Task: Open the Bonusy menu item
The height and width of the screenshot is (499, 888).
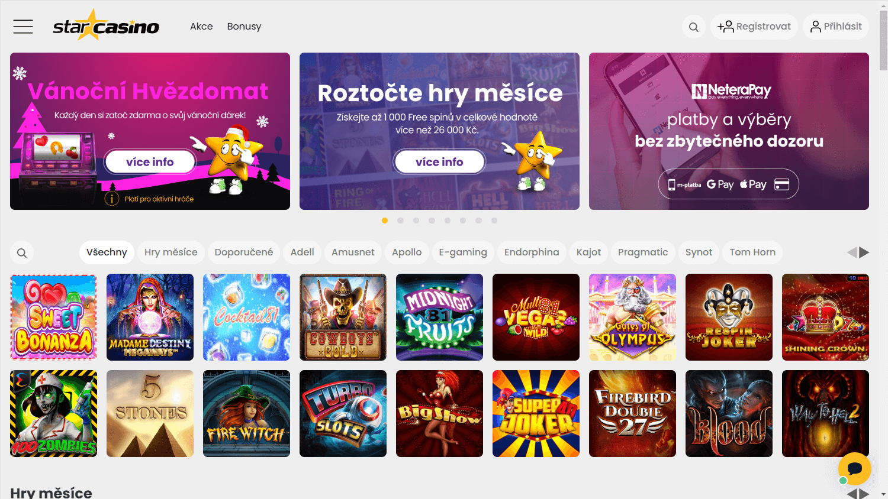Action: coord(244,26)
